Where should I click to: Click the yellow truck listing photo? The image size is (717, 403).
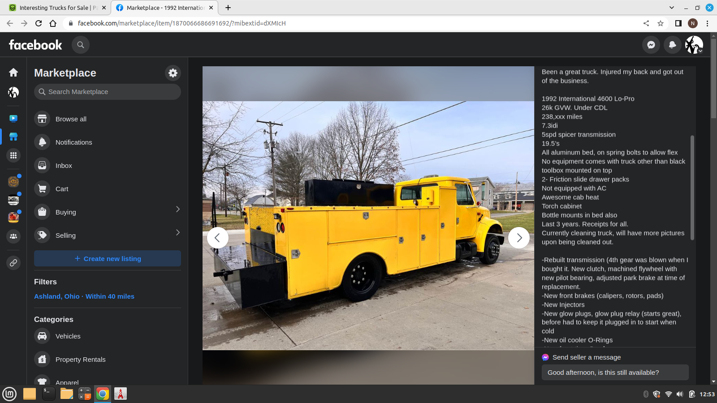[368, 225]
